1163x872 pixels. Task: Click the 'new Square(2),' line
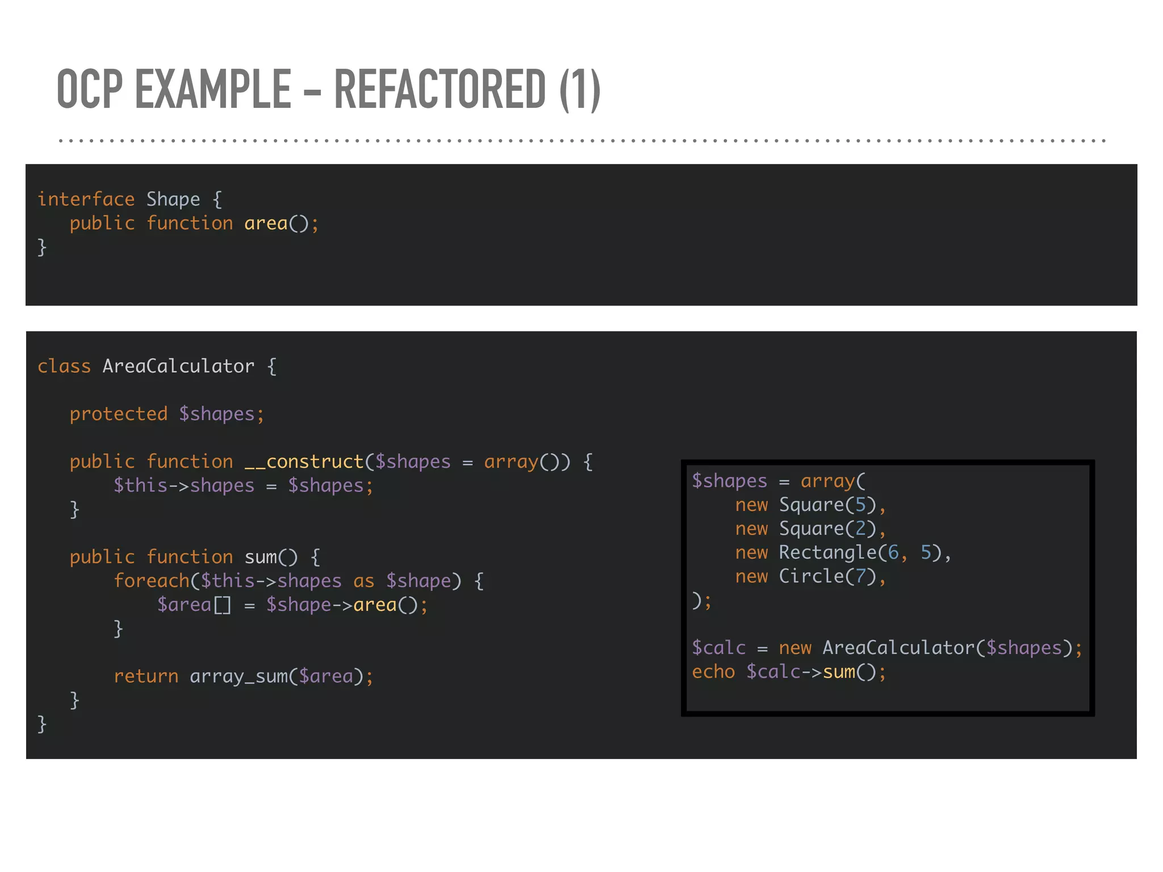click(810, 529)
